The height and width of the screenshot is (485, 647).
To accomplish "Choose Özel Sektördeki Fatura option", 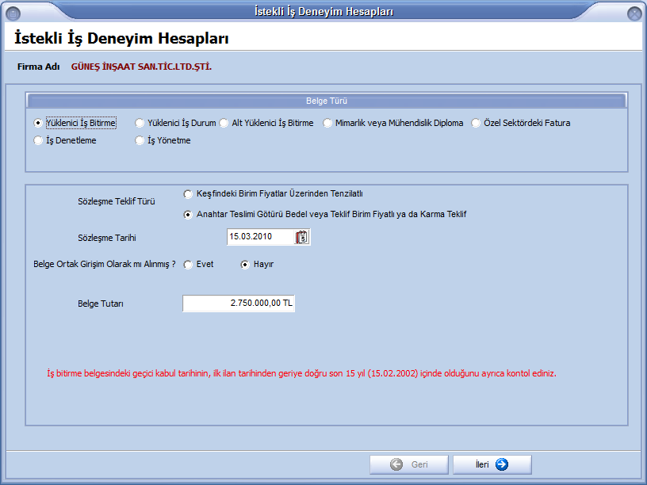I will point(474,123).
